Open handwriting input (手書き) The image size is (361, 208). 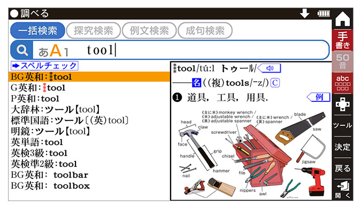click(x=343, y=41)
